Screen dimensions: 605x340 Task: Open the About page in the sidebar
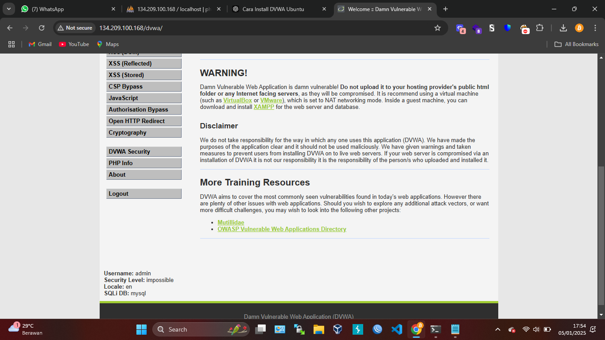[144, 175]
